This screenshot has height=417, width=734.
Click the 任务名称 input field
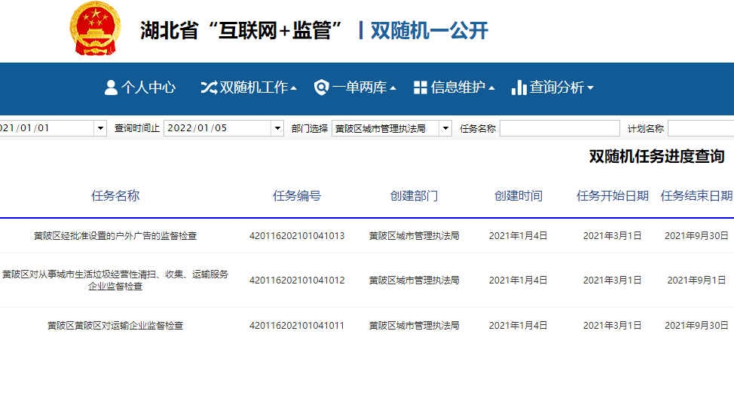pyautogui.click(x=559, y=128)
